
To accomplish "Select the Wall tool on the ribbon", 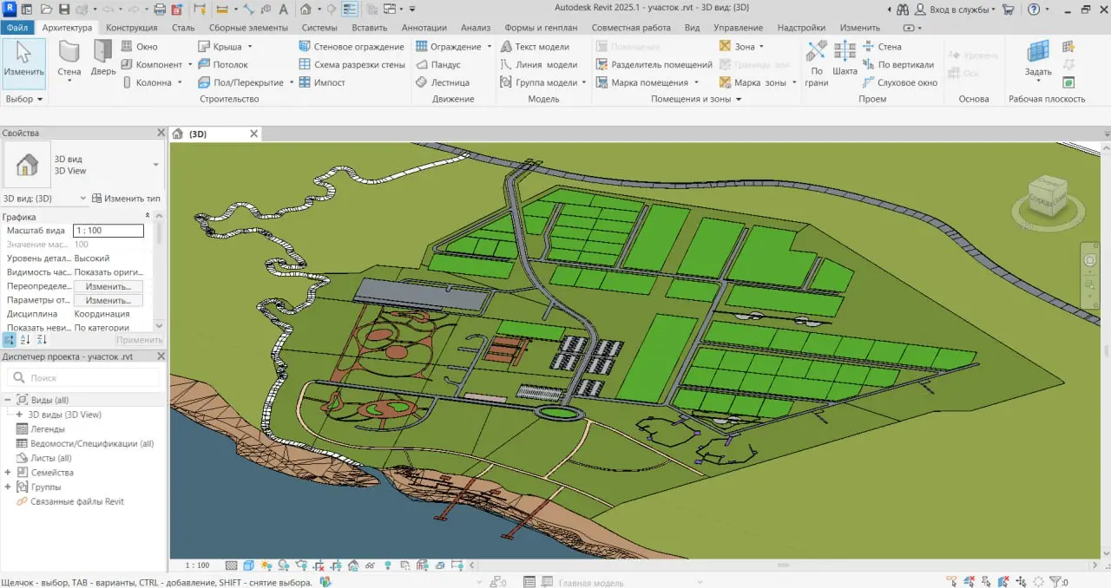I will 69,61.
